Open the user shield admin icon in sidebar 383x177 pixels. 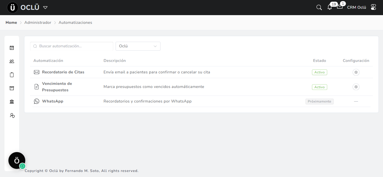point(12,115)
